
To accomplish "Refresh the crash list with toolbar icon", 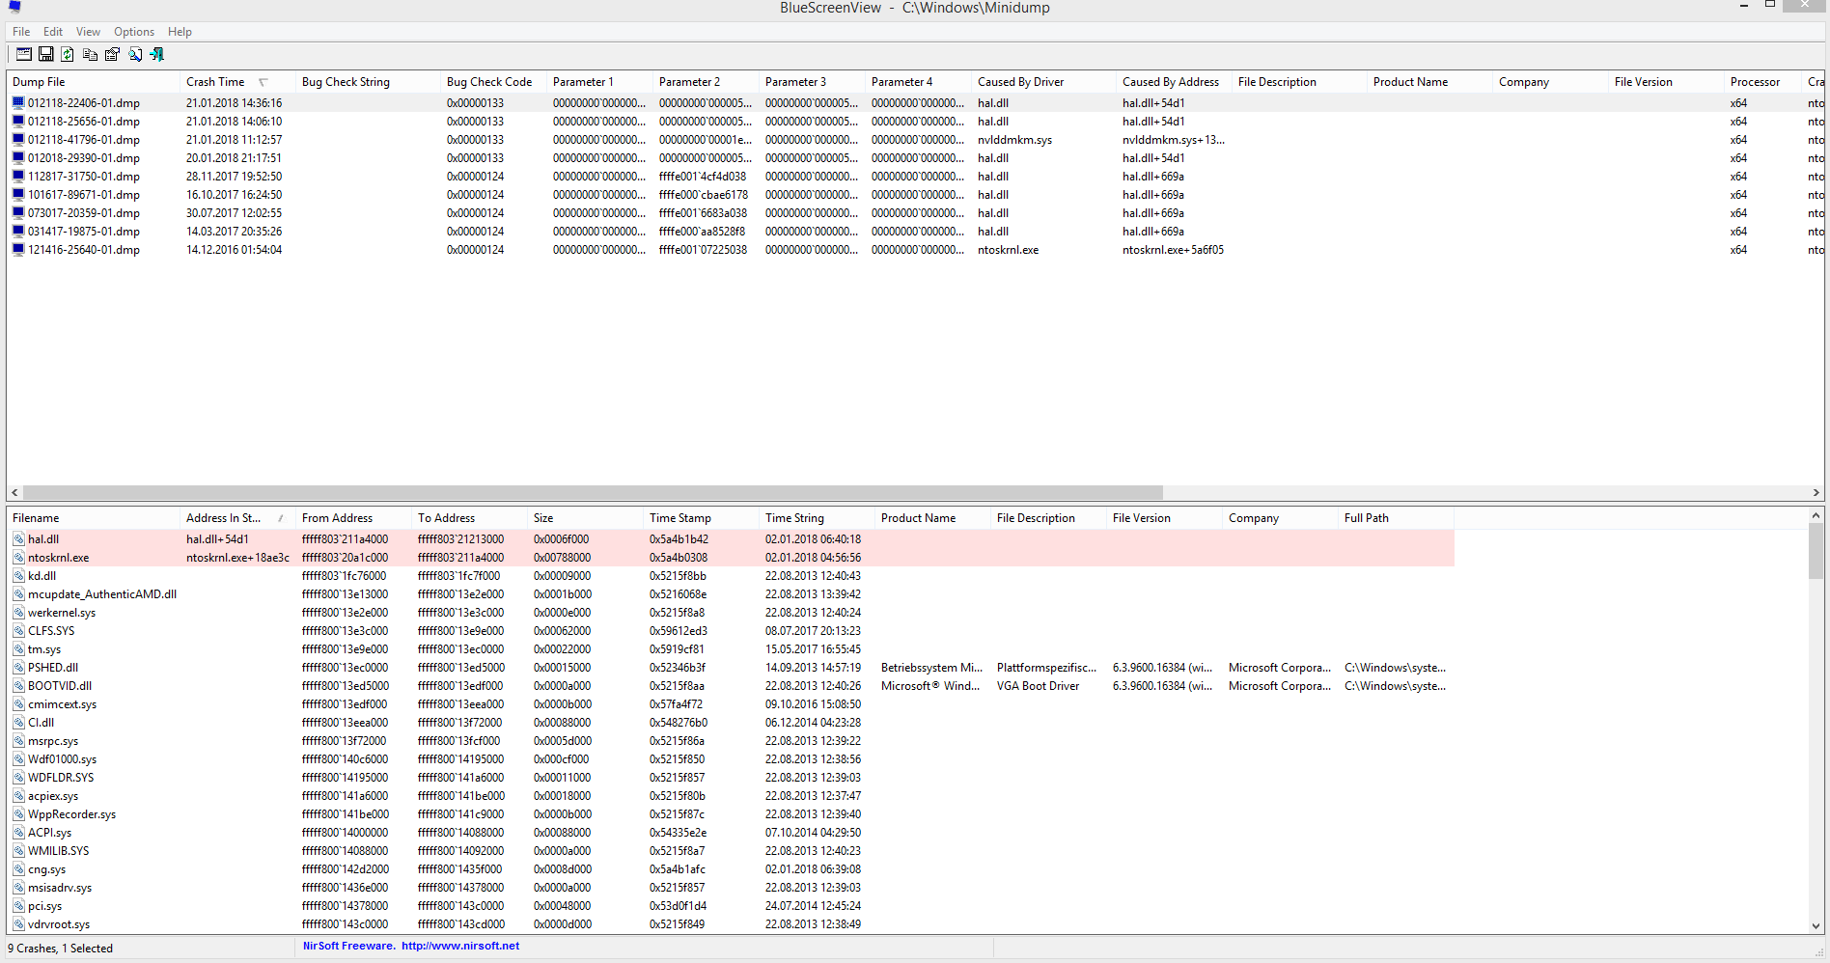I will point(68,55).
